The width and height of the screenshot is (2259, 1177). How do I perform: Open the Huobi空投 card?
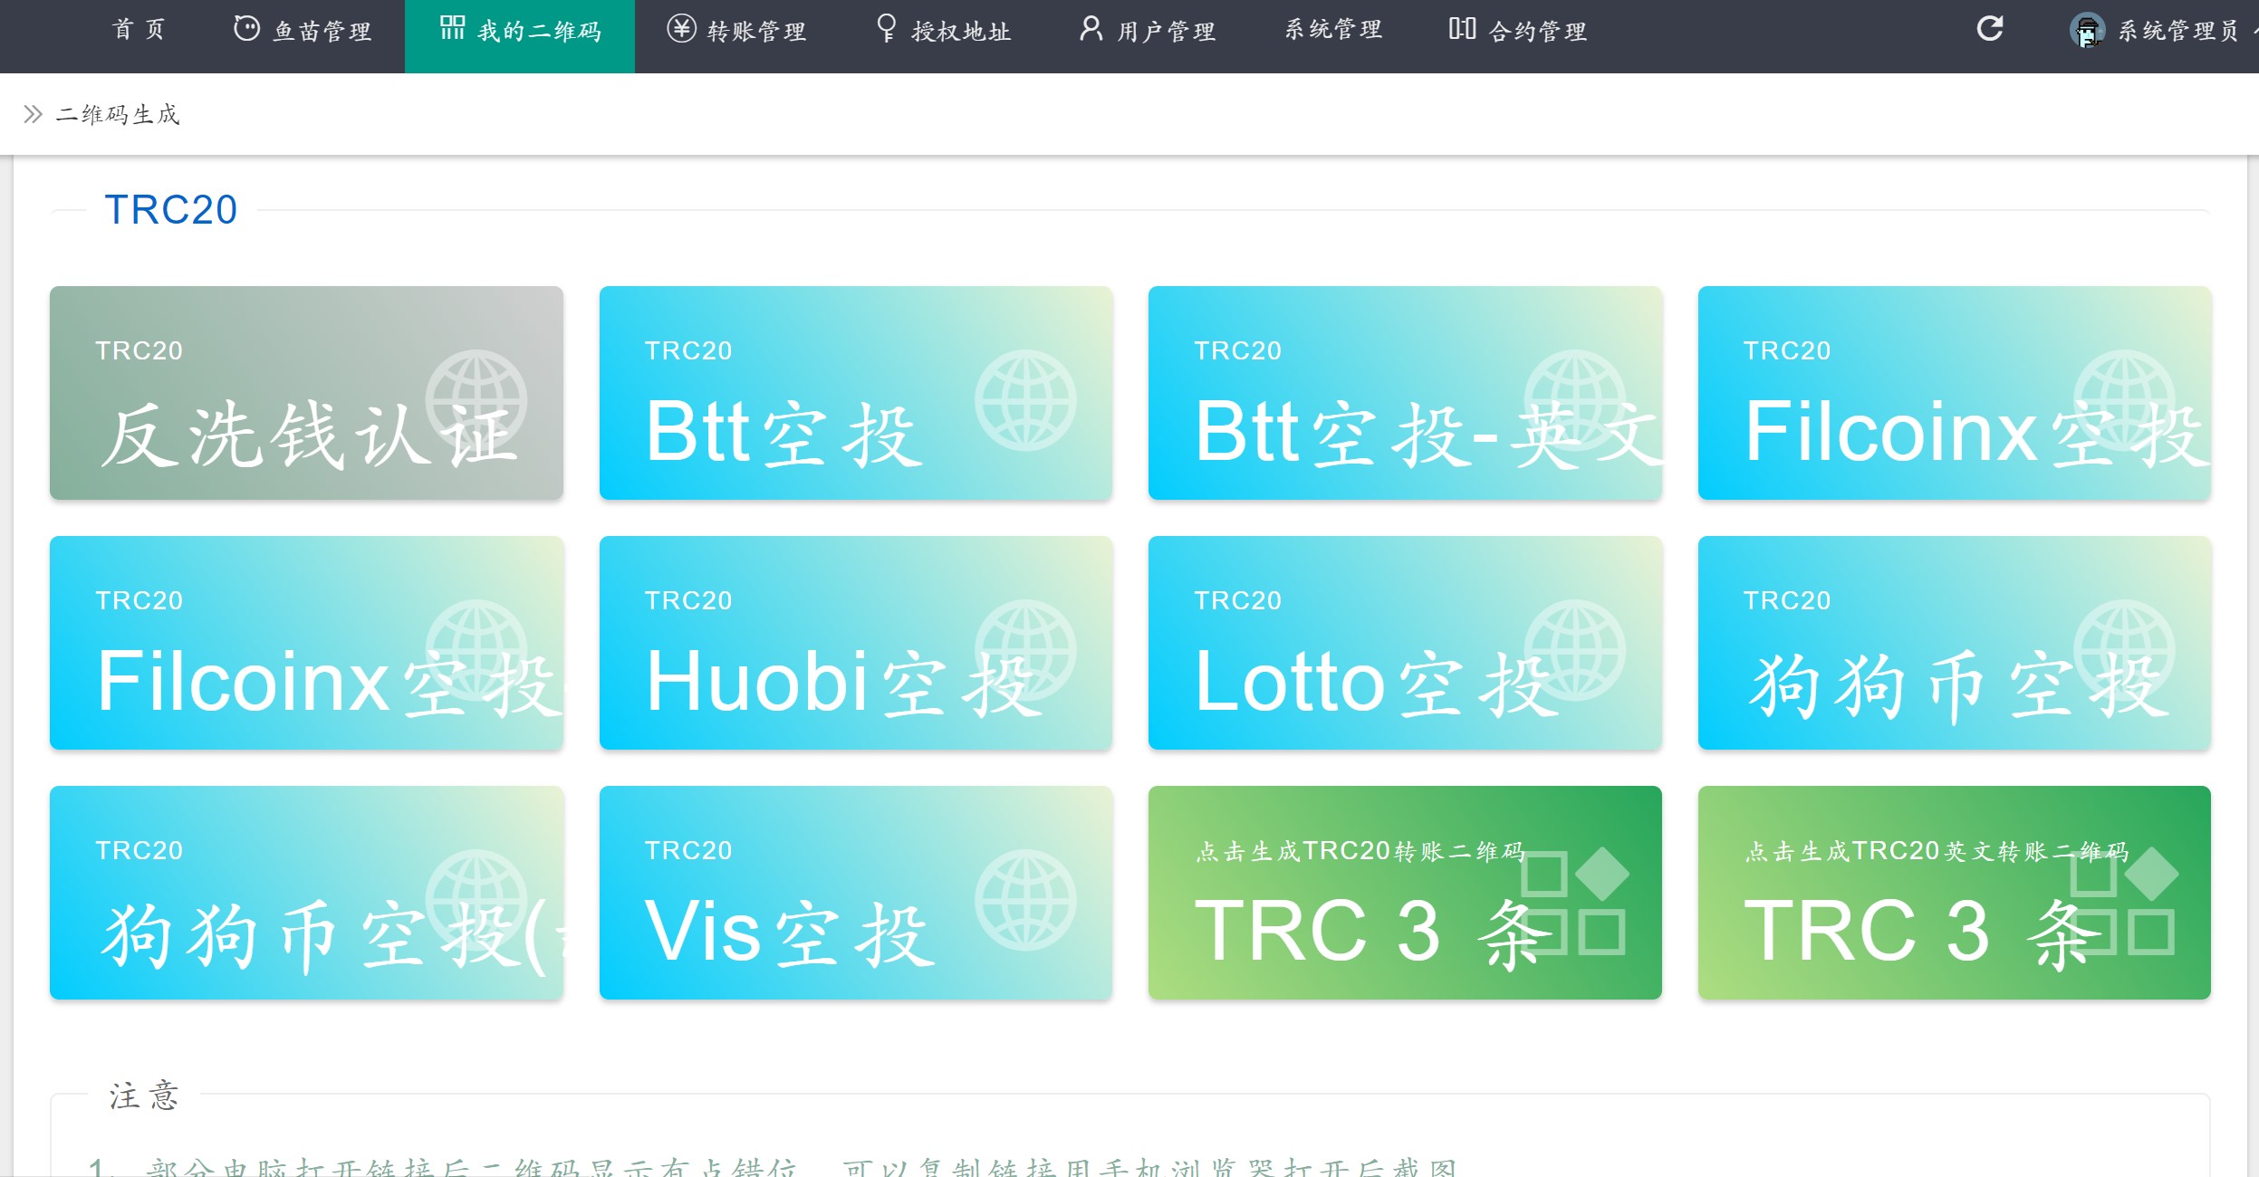coord(855,643)
